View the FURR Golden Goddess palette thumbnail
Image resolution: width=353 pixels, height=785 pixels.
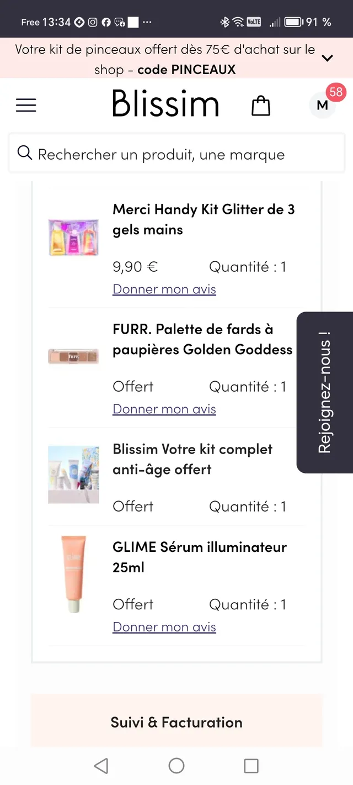pos(73,356)
